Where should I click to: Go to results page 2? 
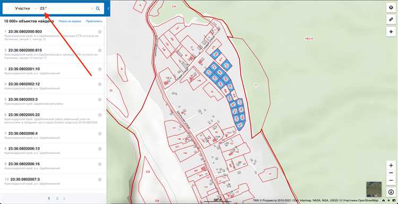pyautogui.click(x=57, y=198)
